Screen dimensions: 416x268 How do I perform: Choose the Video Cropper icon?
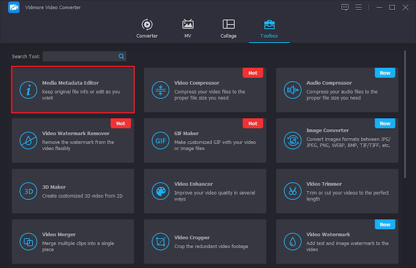click(x=160, y=241)
